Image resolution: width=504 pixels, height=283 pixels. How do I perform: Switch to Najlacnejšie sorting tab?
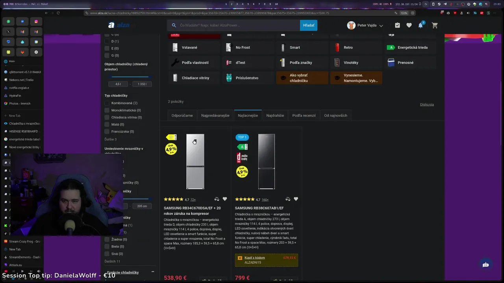[248, 116]
